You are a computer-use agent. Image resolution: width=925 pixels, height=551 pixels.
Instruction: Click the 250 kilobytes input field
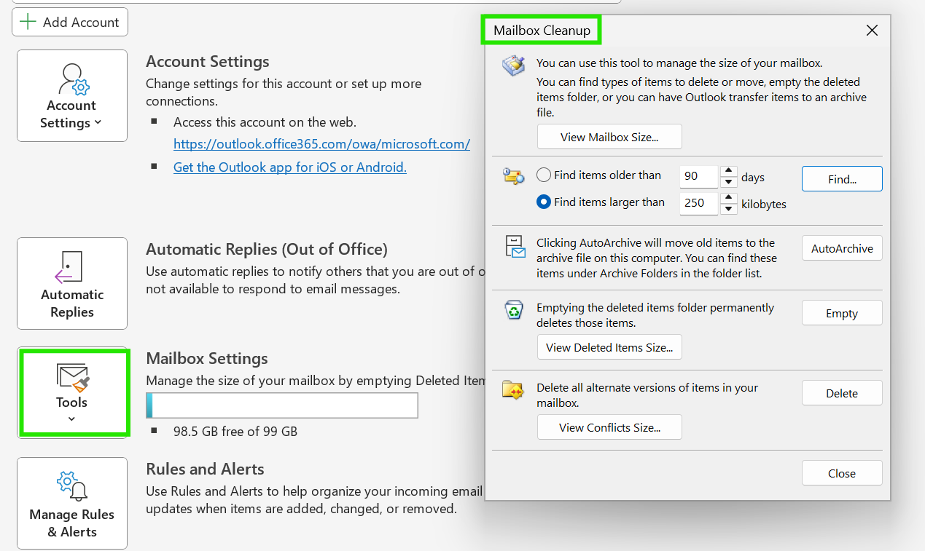point(699,203)
